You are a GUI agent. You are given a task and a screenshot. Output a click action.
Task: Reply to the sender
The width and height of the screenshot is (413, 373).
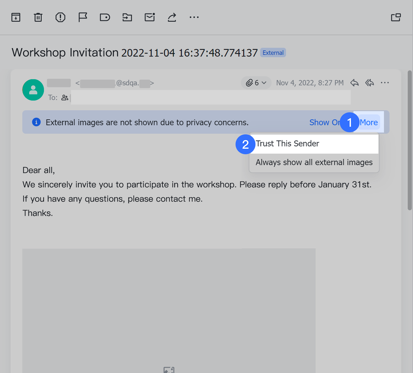click(x=354, y=83)
